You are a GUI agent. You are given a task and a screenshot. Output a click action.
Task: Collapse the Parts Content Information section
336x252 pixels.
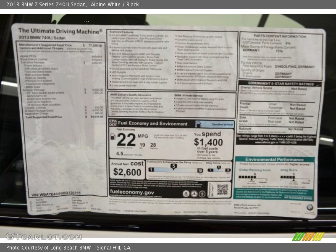280,35
